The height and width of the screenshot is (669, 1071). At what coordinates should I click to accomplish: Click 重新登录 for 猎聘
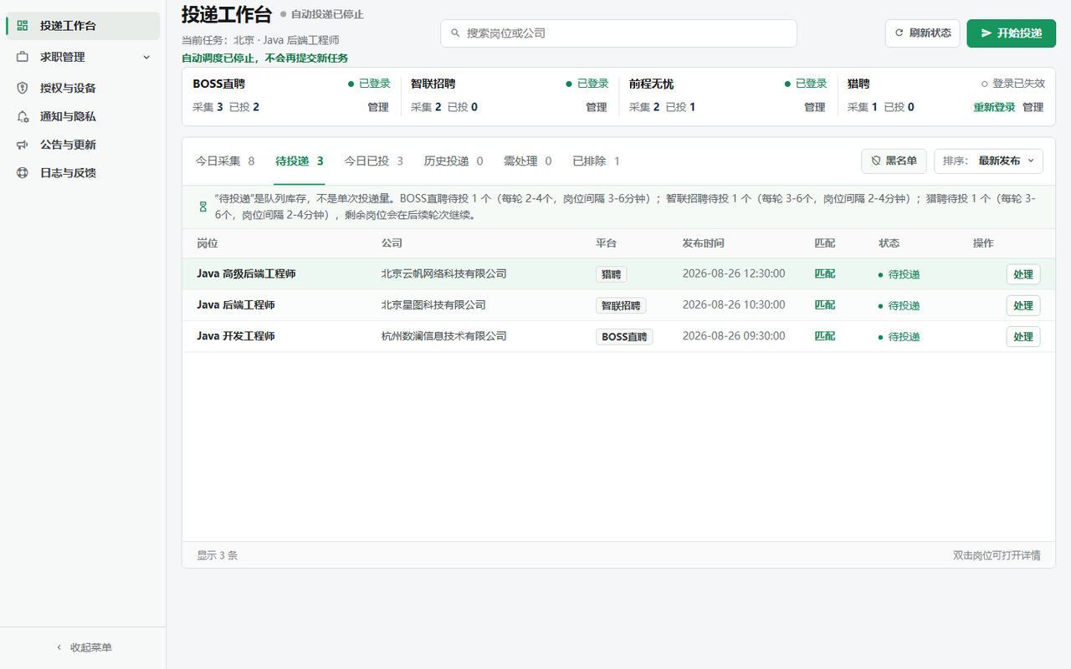point(994,107)
